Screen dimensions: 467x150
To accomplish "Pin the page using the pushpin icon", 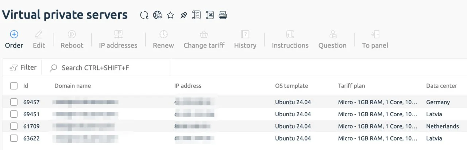I will pyautogui.click(x=184, y=15).
